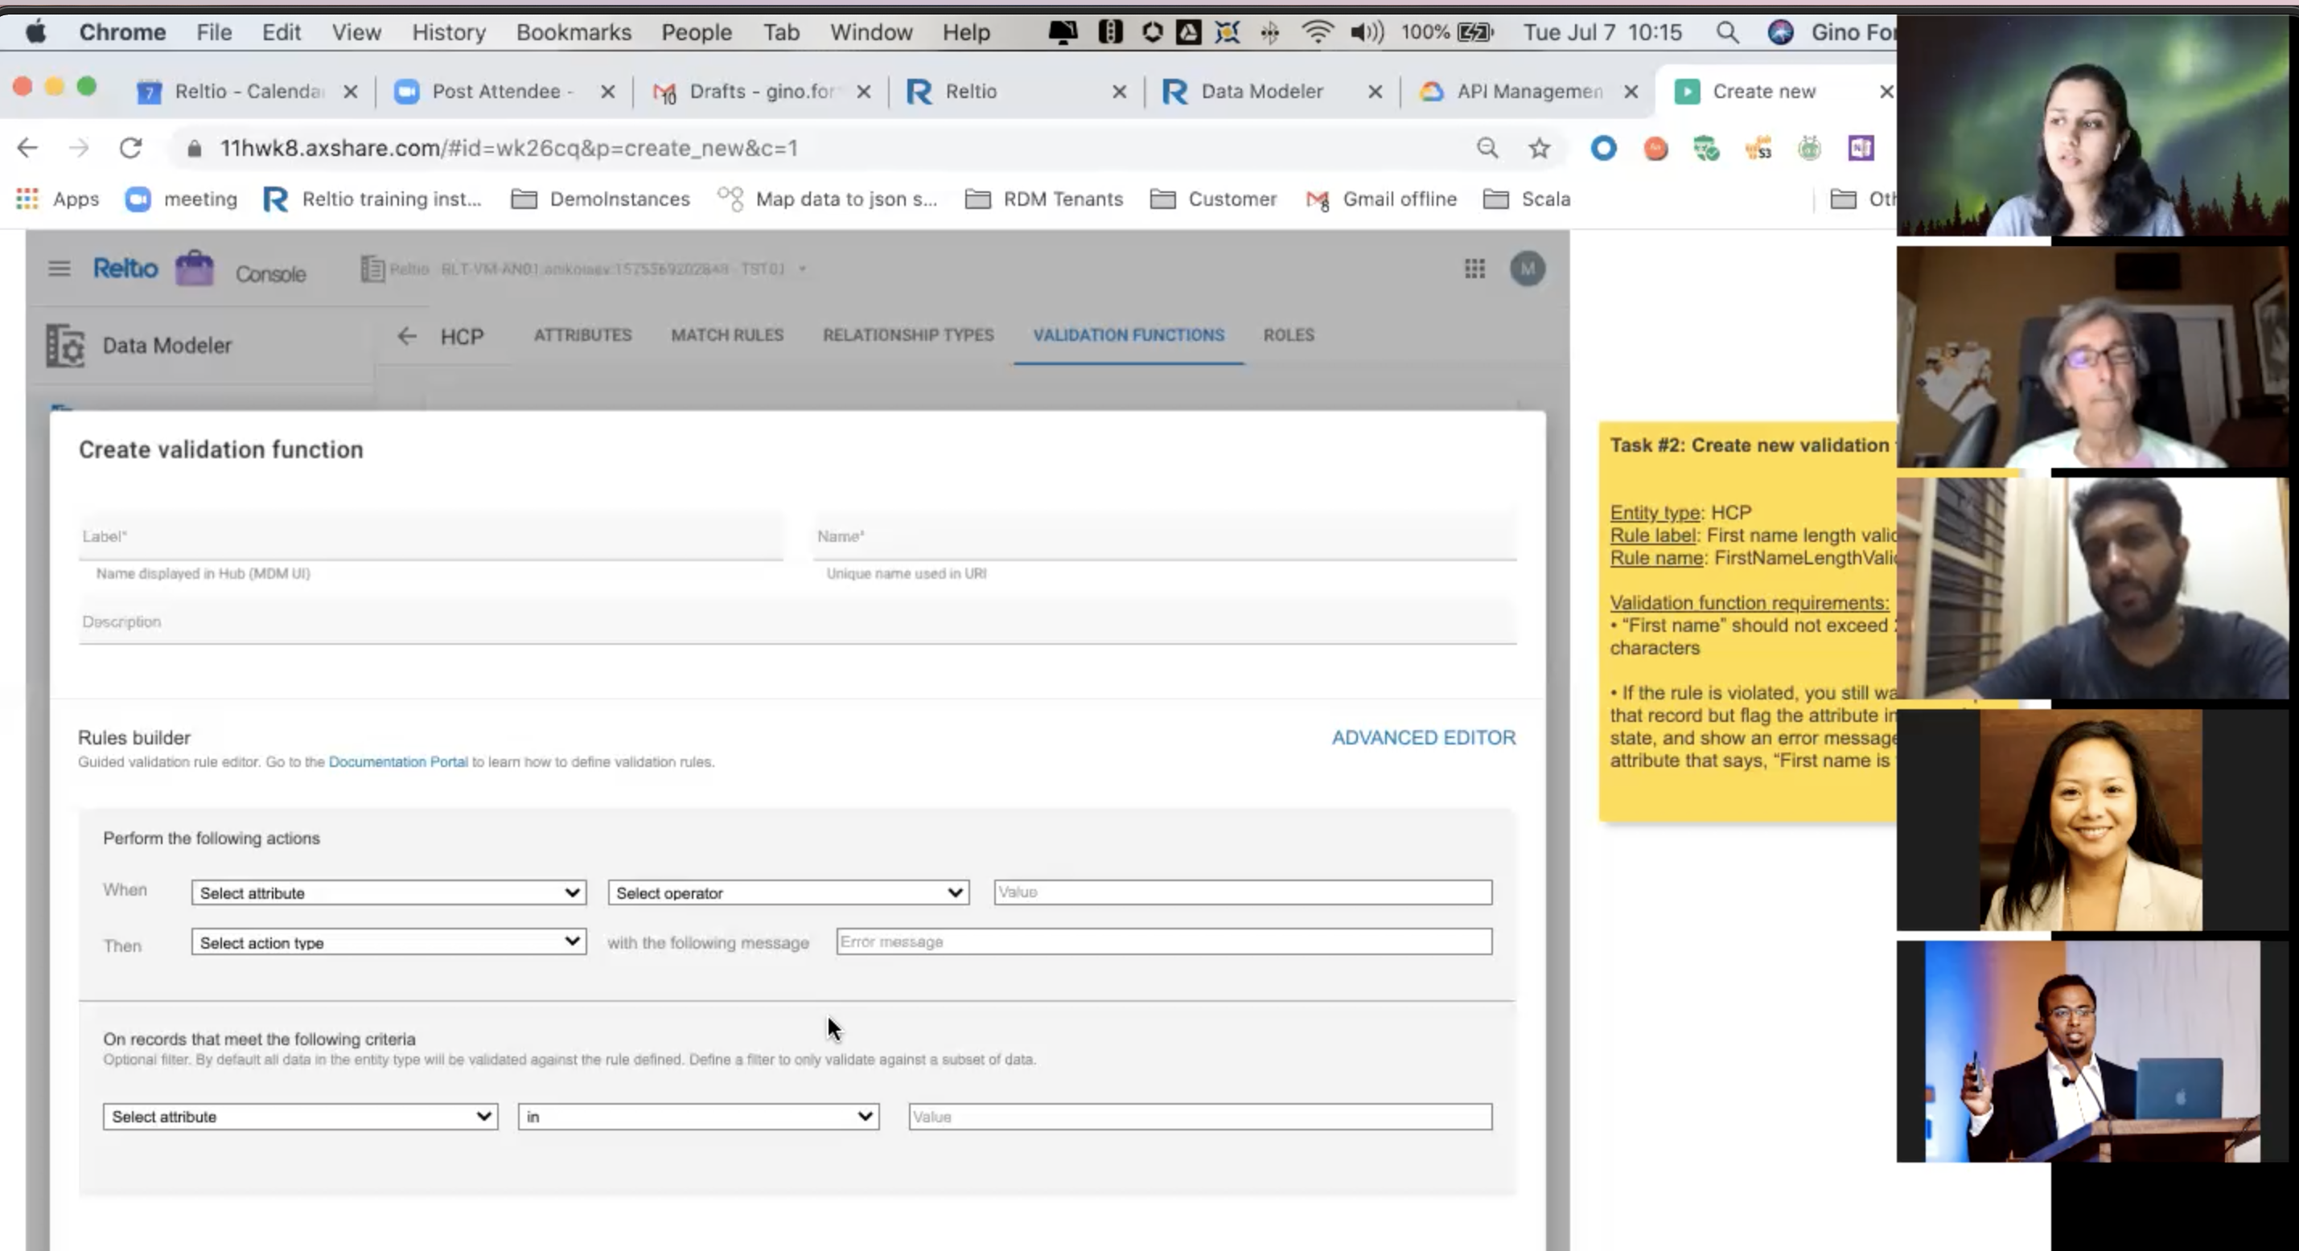The width and height of the screenshot is (2299, 1251).
Task: Open the OneNote extension icon
Action: point(1861,148)
